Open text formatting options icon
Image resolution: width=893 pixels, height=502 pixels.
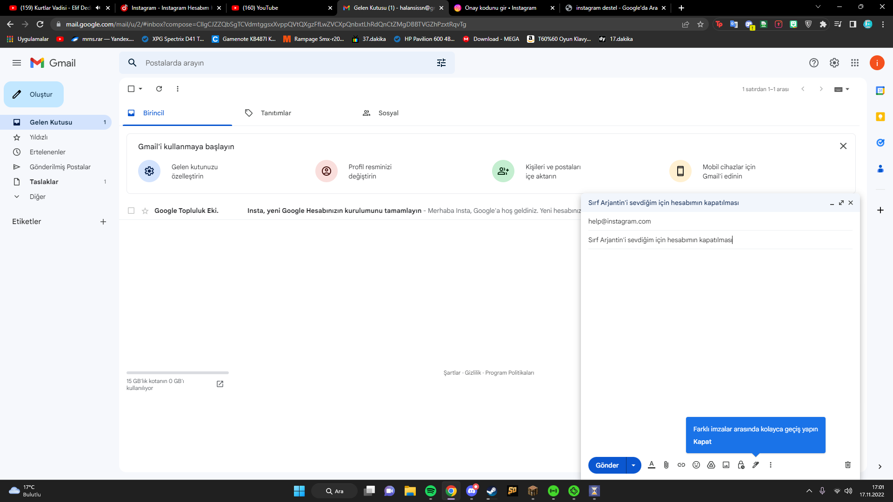point(652,465)
